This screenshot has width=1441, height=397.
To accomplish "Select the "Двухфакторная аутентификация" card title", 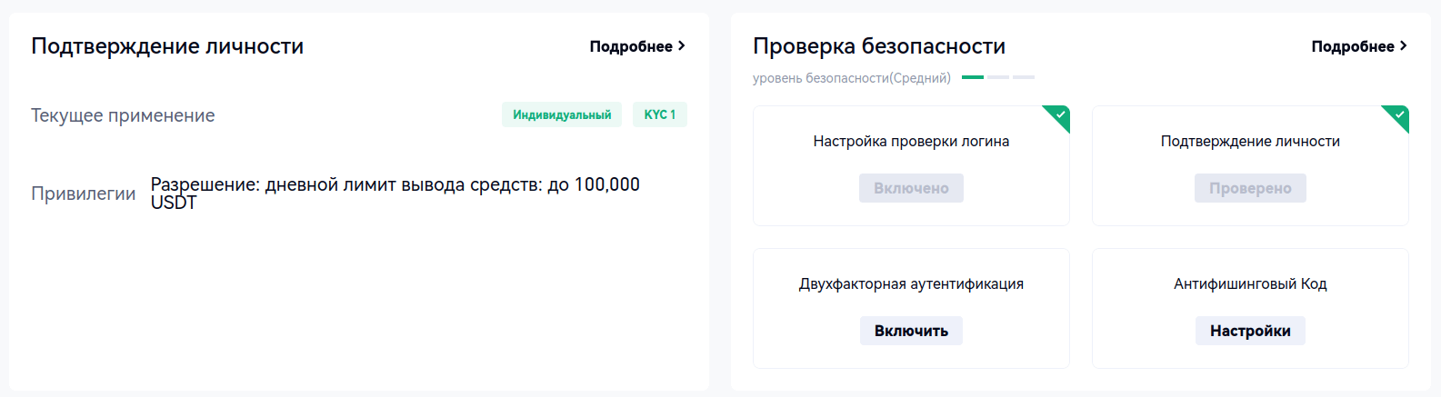I will click(911, 283).
